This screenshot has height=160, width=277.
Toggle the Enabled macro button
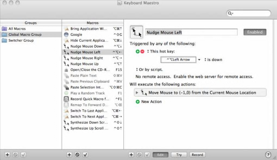[255, 32]
